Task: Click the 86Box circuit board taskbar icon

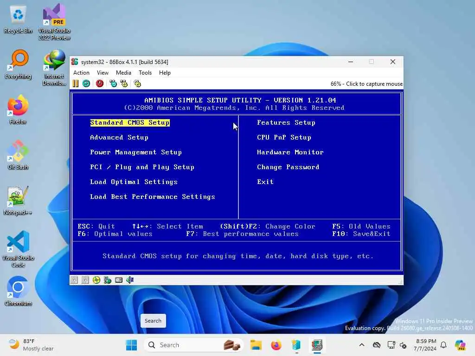Action: click(x=317, y=345)
